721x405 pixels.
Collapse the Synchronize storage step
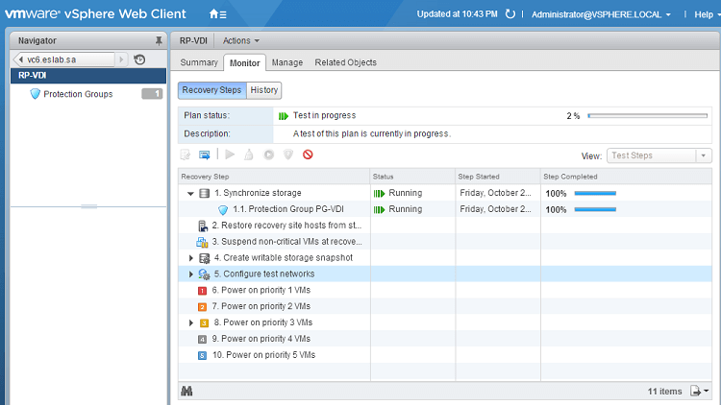[190, 193]
